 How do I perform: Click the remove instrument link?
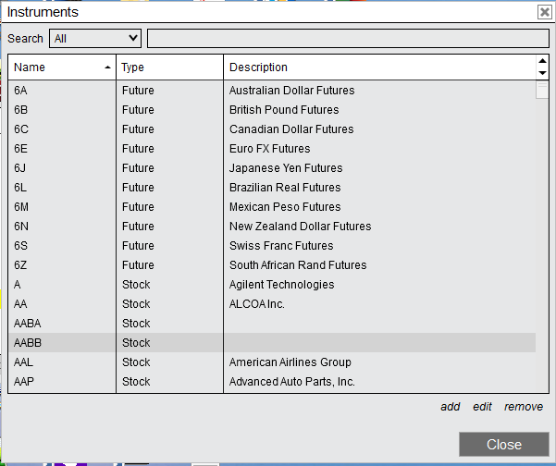524,407
